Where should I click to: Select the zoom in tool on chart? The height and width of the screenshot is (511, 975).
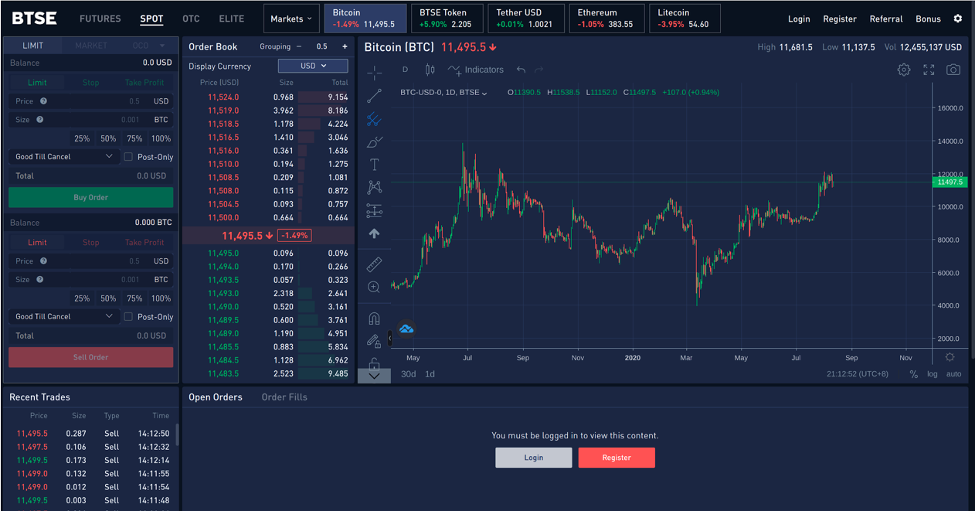click(x=374, y=288)
